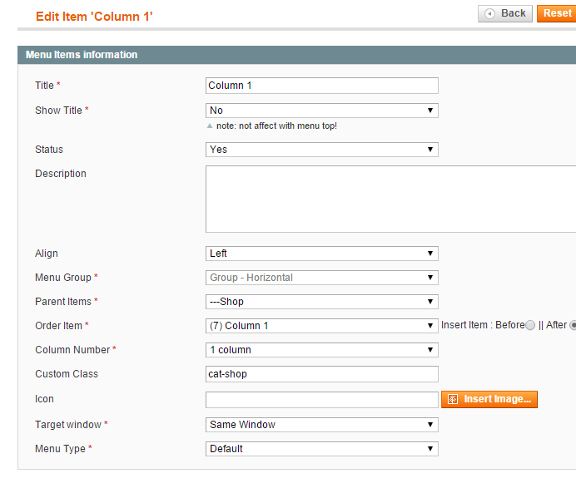Click the Insert Image button icon
This screenshot has height=483, width=576.
(453, 399)
